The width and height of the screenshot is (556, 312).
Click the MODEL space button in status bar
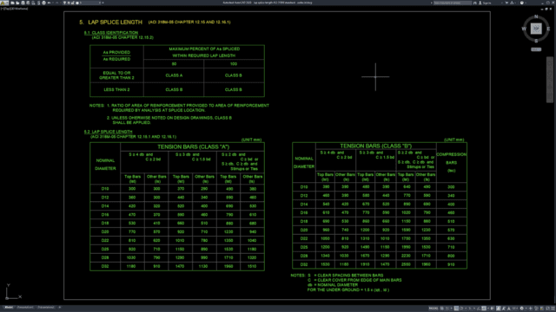tap(434, 309)
